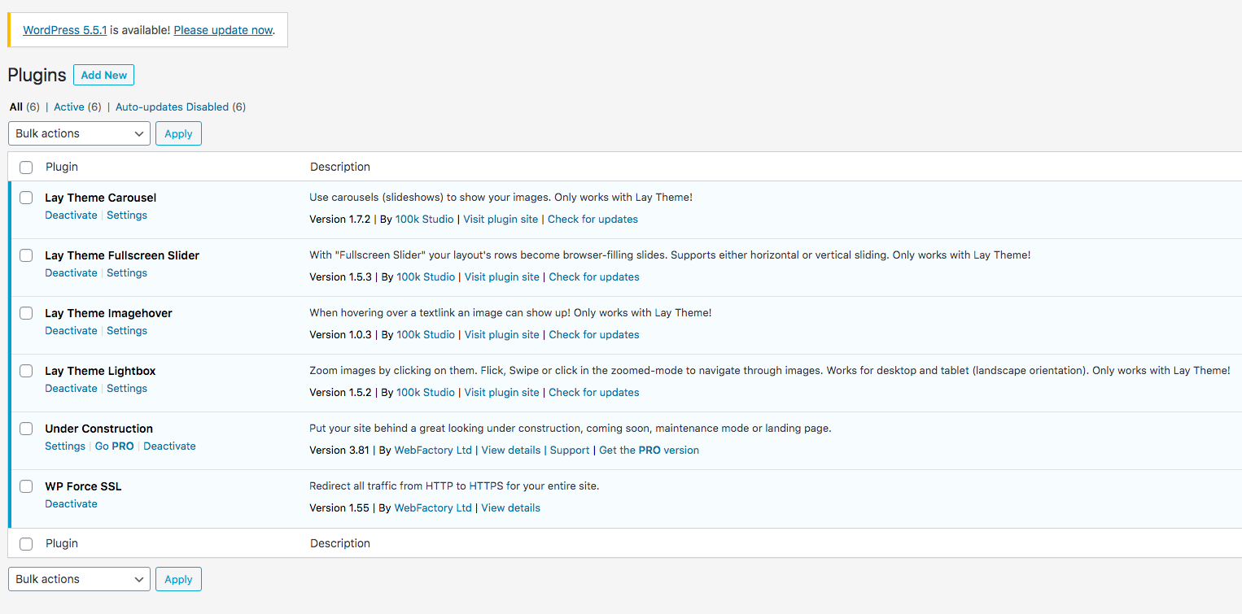Viewport: 1242px width, 614px height.
Task: Click the Add New plugin button
Action: tap(103, 74)
